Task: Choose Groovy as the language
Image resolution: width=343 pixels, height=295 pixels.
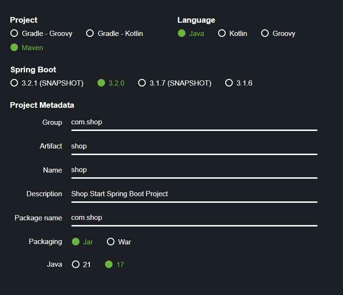Action: (x=265, y=34)
